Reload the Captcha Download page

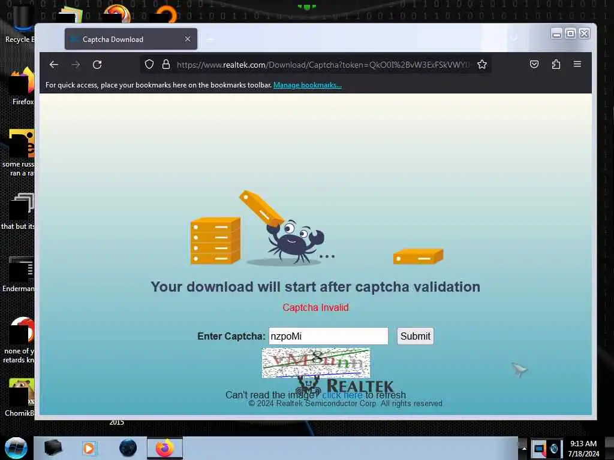pyautogui.click(x=97, y=65)
